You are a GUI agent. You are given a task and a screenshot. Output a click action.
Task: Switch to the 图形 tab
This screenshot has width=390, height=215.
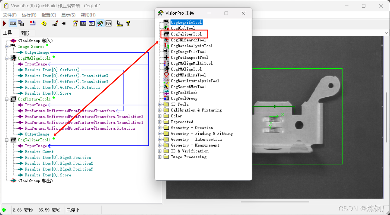click(25, 33)
